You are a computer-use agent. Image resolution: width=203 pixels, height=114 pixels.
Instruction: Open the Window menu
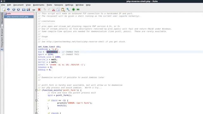click(80, 5)
